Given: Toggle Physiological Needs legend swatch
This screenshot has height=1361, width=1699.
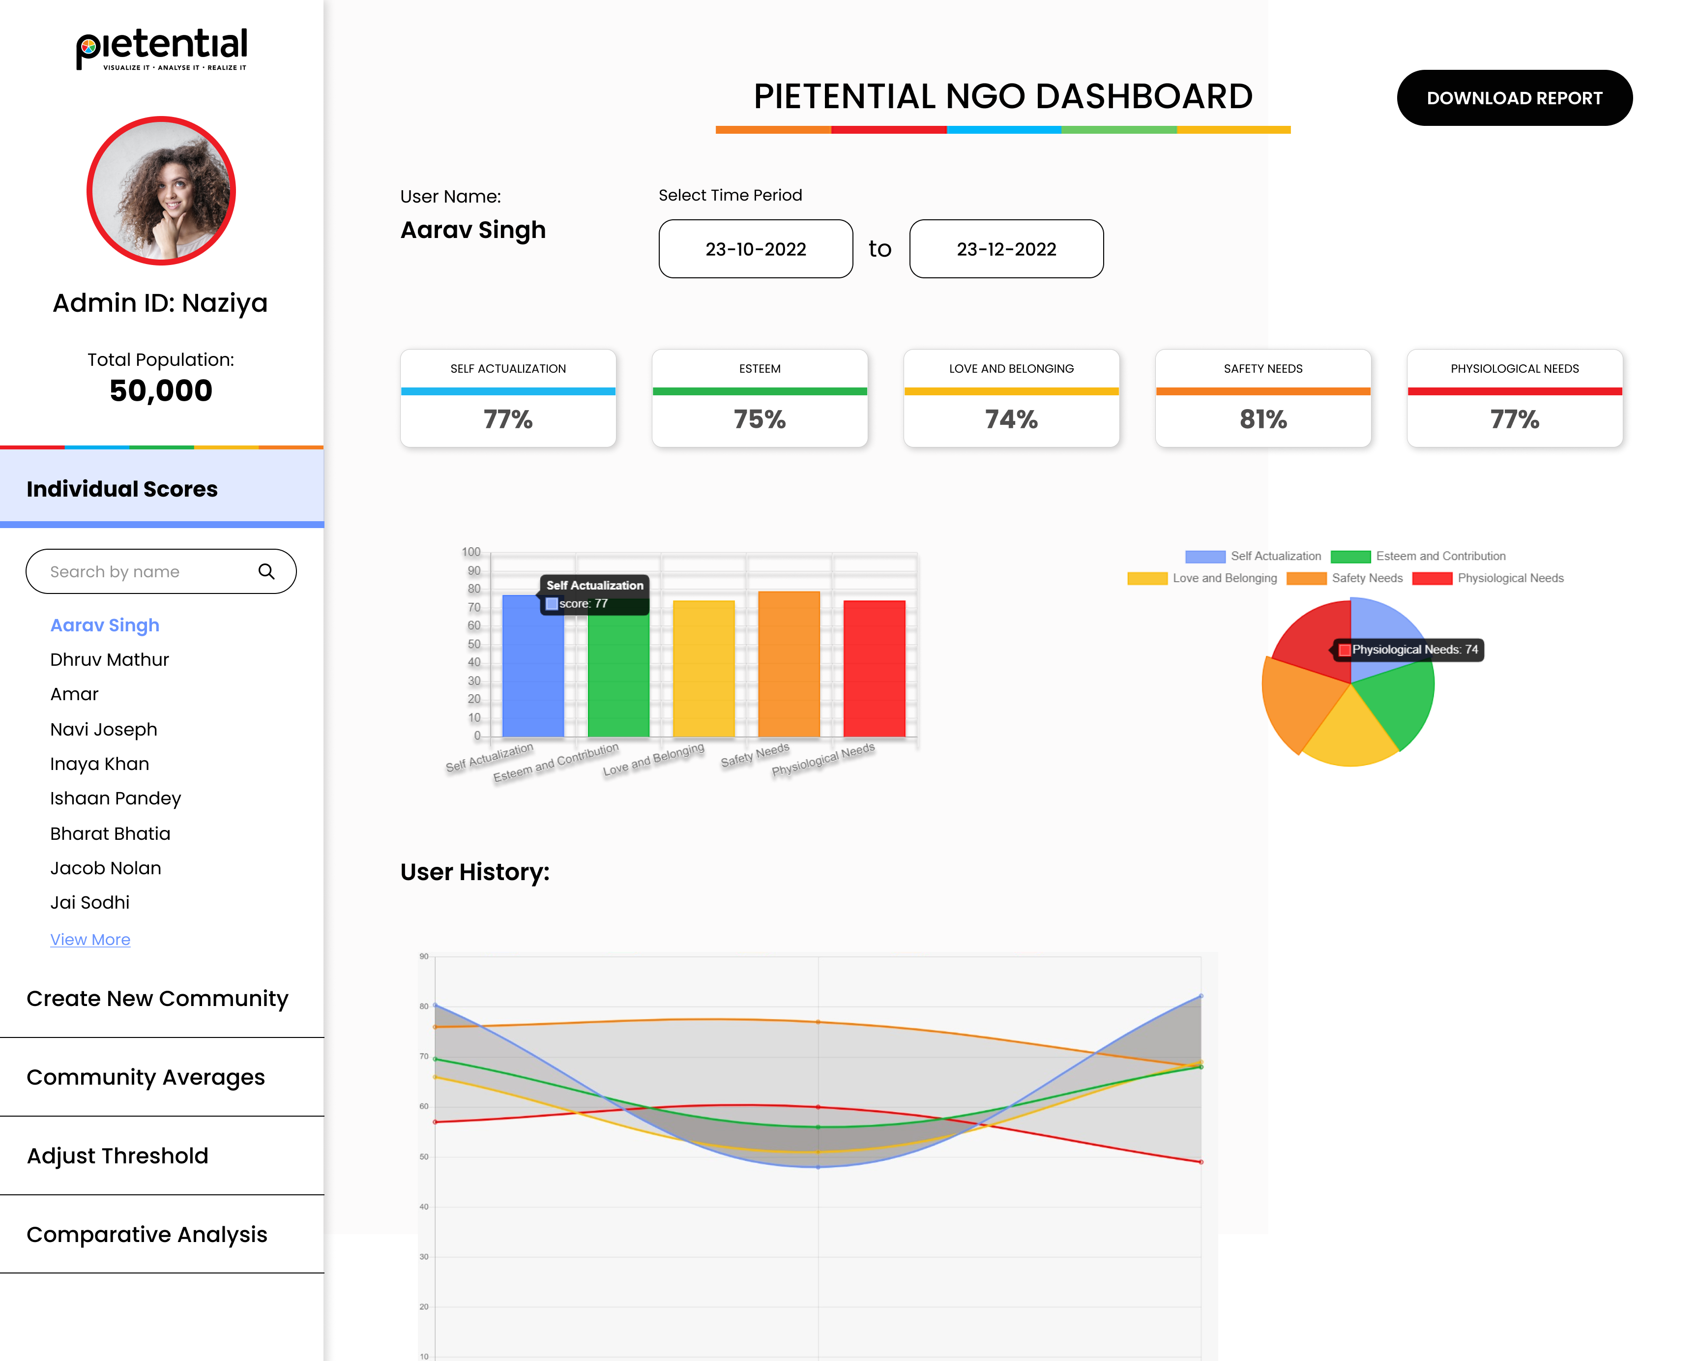Looking at the screenshot, I should pyautogui.click(x=1432, y=578).
